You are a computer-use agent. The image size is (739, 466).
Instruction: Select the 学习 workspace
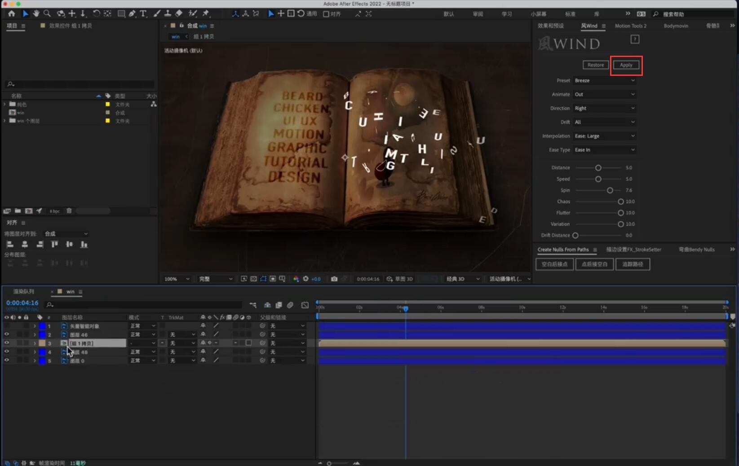click(x=507, y=14)
